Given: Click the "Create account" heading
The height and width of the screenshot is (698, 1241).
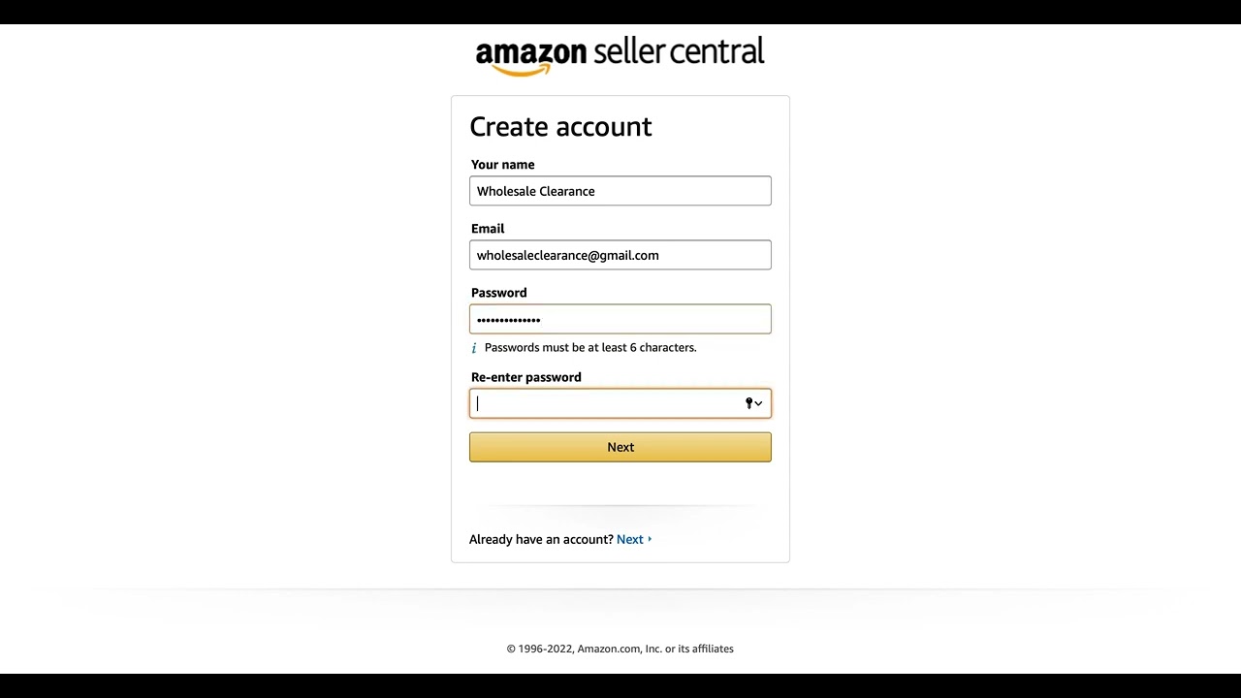Looking at the screenshot, I should point(560,127).
